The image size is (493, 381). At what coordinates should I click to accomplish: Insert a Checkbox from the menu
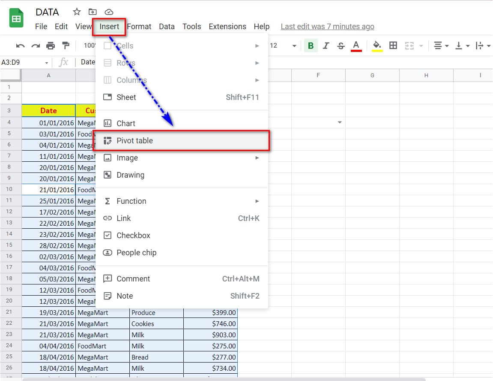pyautogui.click(x=133, y=235)
